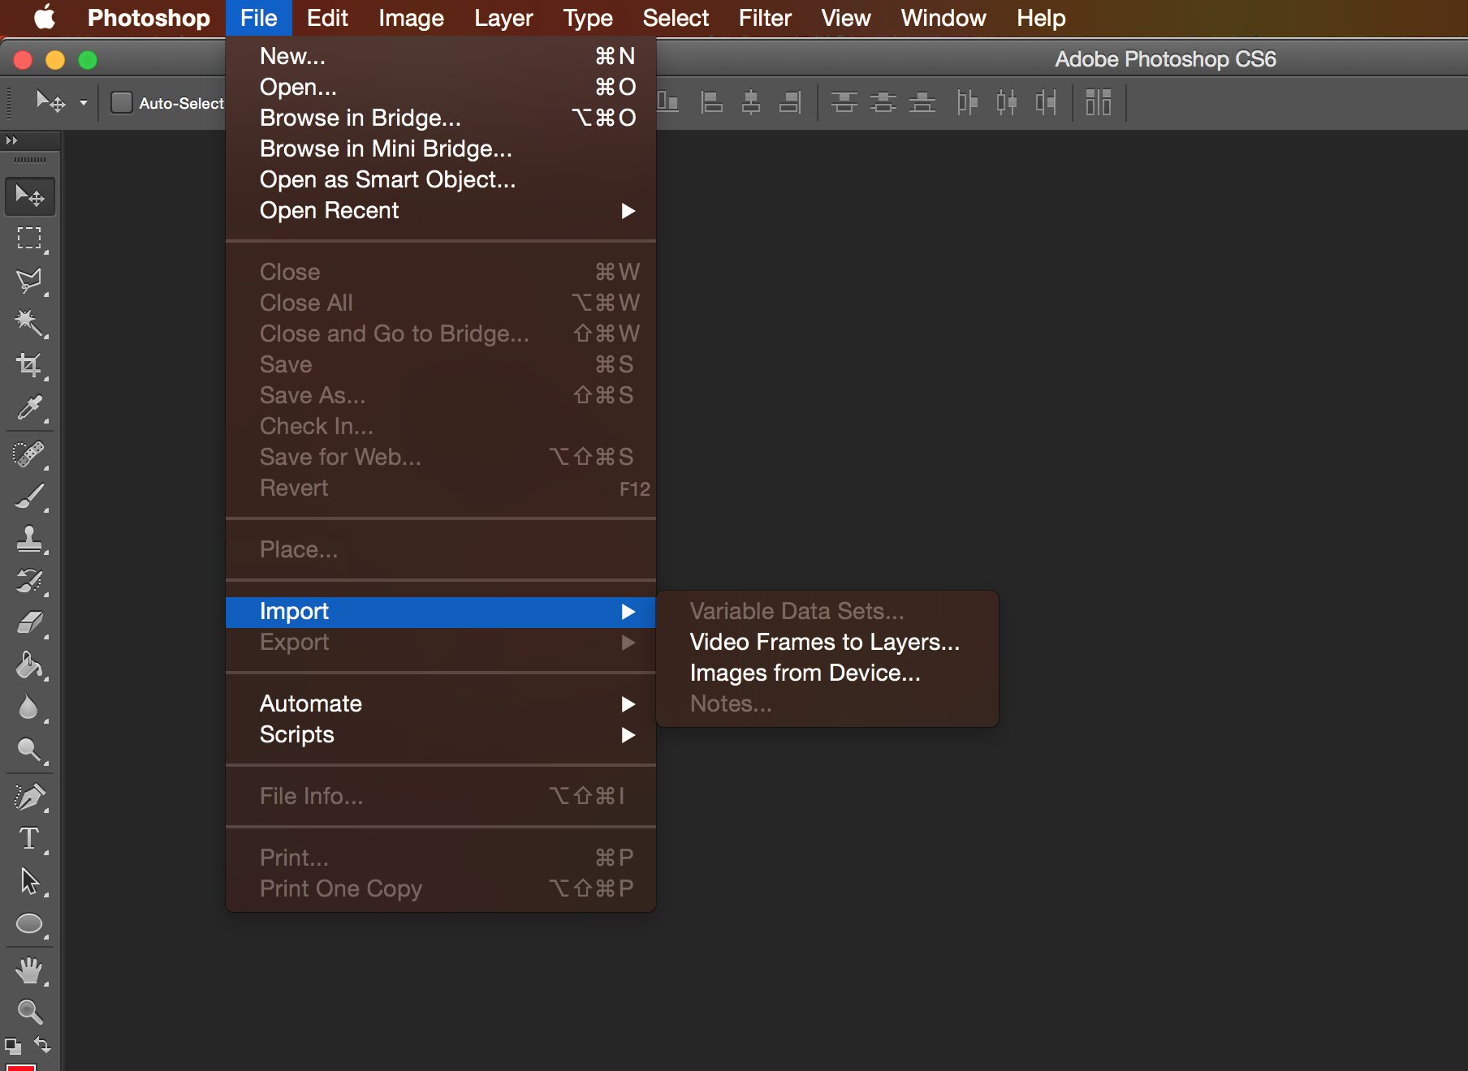The image size is (1468, 1071).
Task: Pick the Dodge tool
Action: 30,750
